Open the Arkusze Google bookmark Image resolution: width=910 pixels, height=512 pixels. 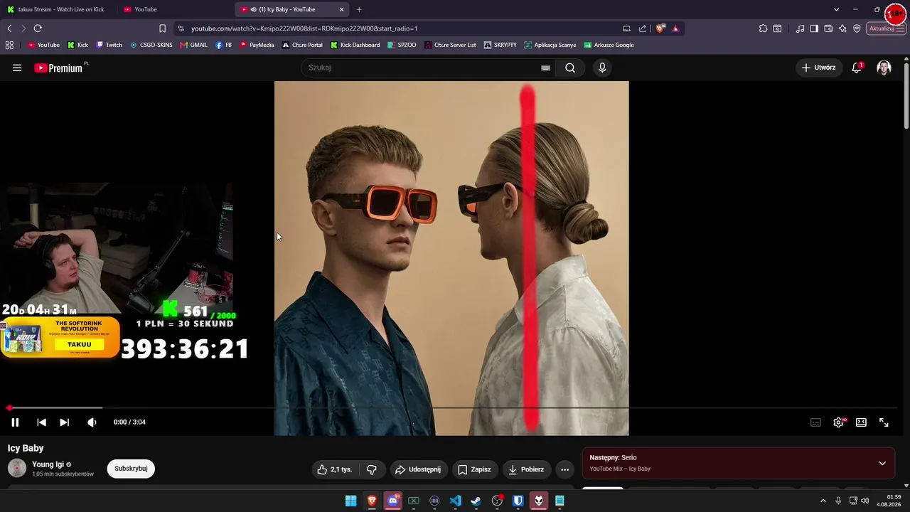609,45
